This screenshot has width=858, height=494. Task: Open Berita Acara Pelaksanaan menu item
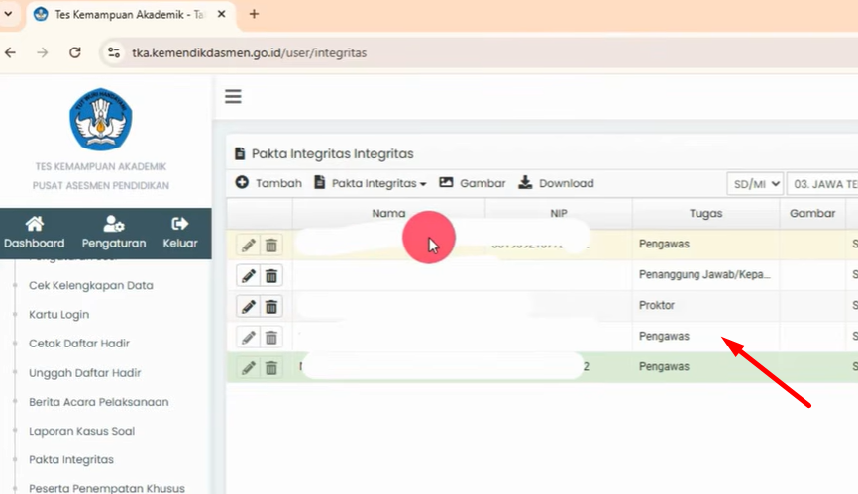coord(98,402)
